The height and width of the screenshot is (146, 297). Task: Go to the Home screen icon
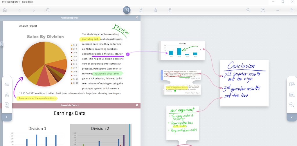(5, 10)
